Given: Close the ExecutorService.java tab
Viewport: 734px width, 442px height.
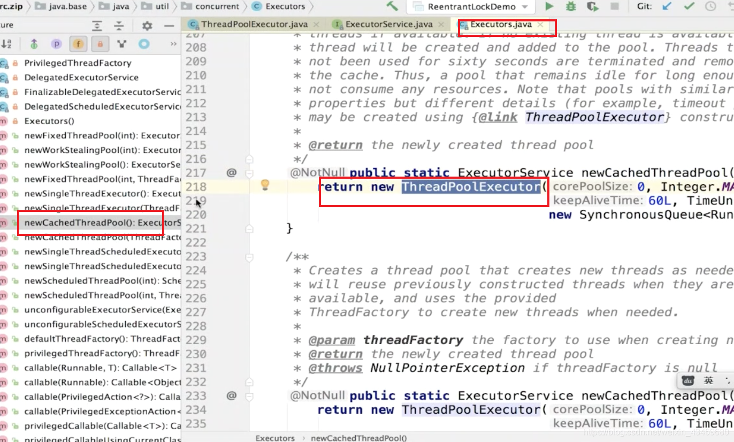Looking at the screenshot, I should click(441, 25).
